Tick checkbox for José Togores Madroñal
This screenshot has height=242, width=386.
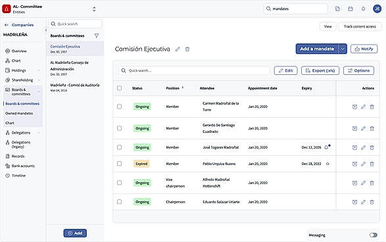tap(120, 147)
